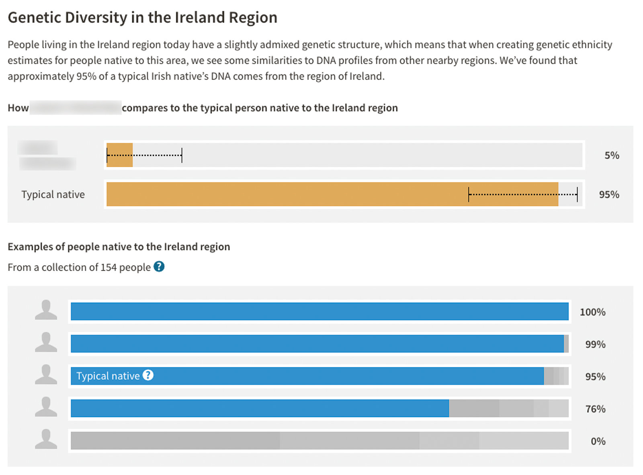Click the 99% blue example bar
643x475 pixels.
317,344
